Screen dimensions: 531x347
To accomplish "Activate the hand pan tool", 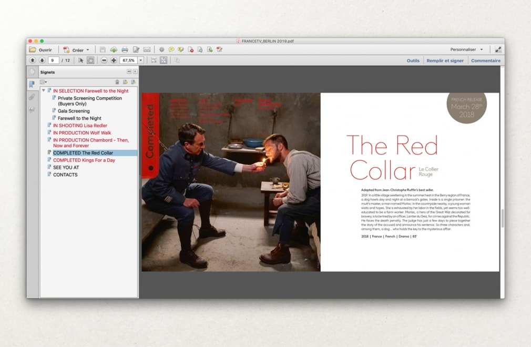I will pyautogui.click(x=90, y=60).
